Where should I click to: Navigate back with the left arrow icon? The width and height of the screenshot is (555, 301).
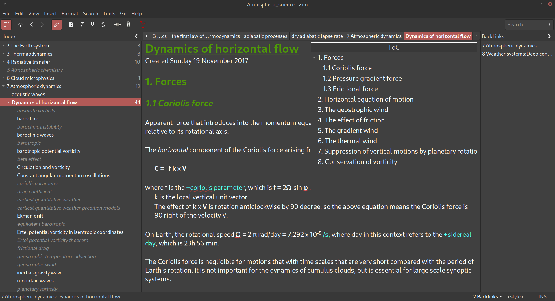pos(32,25)
